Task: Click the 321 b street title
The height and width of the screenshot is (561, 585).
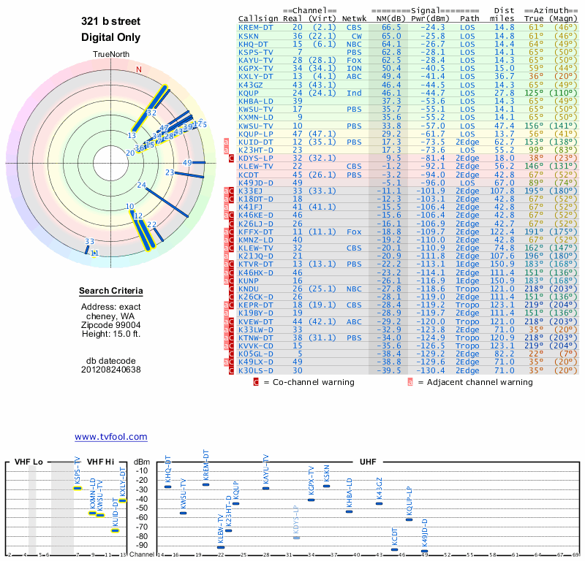Action: (x=111, y=21)
